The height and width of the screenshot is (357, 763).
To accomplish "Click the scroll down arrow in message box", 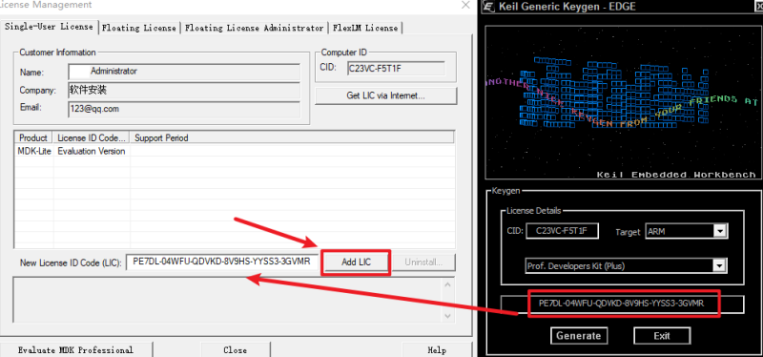I will coord(448,316).
